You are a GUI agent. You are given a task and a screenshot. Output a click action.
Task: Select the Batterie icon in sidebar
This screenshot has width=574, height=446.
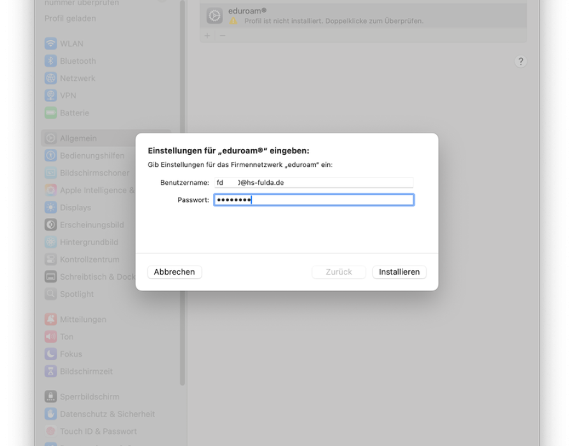tap(51, 113)
